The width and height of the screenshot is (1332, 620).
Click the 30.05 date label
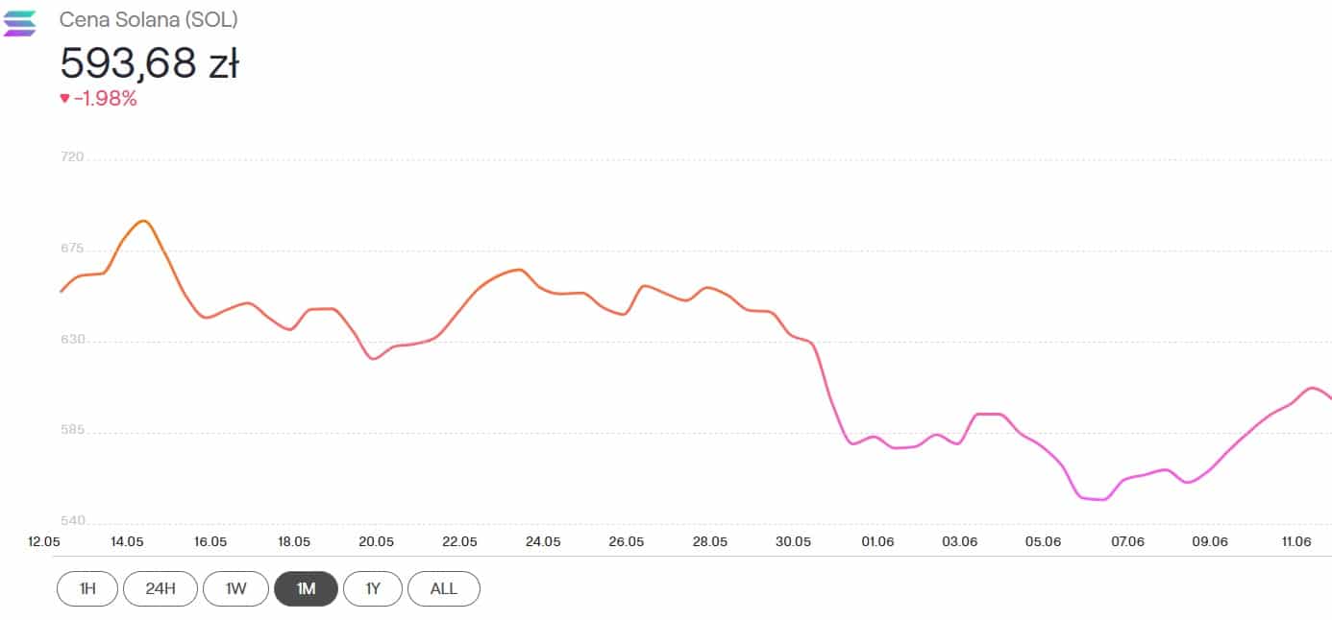coord(793,541)
